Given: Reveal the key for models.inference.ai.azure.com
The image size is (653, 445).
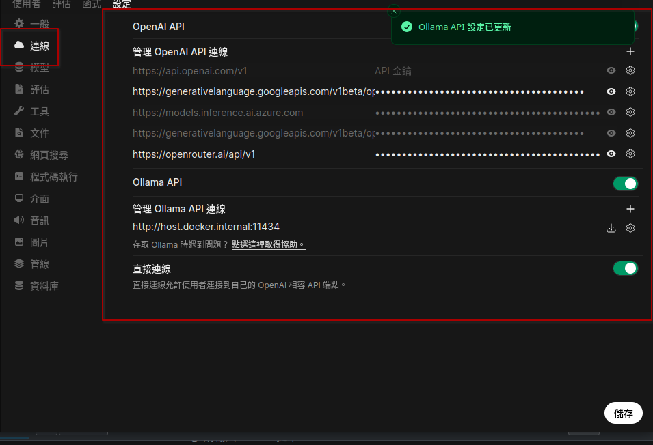Looking at the screenshot, I should coord(611,112).
